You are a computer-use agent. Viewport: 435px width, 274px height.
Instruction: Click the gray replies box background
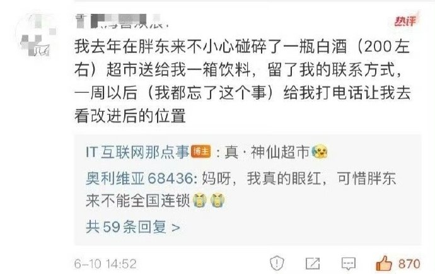pos(248,190)
